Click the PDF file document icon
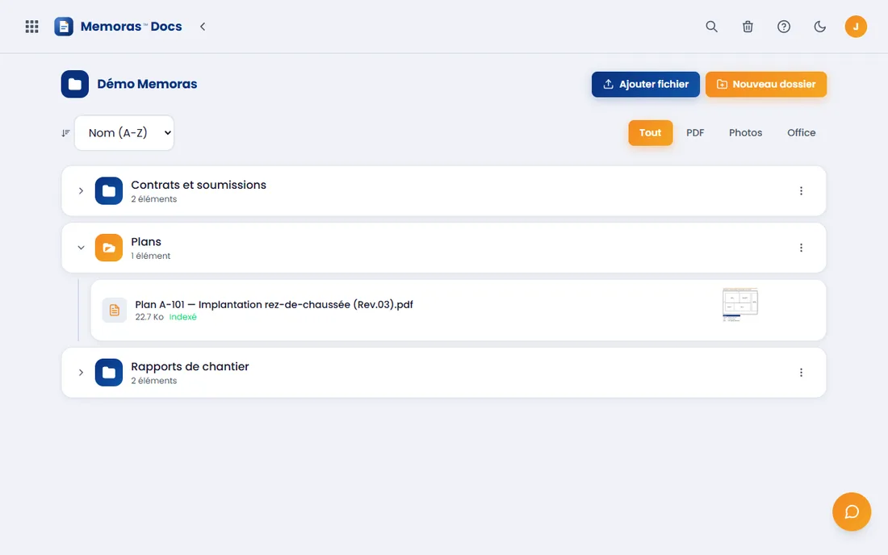 tap(115, 310)
